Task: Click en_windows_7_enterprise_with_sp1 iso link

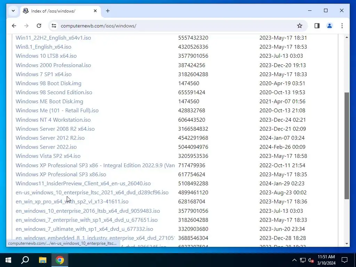Action: pos(87,220)
